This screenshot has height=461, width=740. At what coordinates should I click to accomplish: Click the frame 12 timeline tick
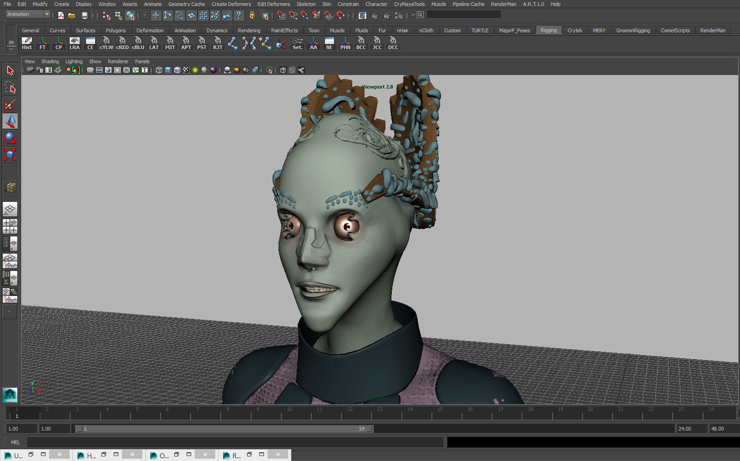point(350,413)
